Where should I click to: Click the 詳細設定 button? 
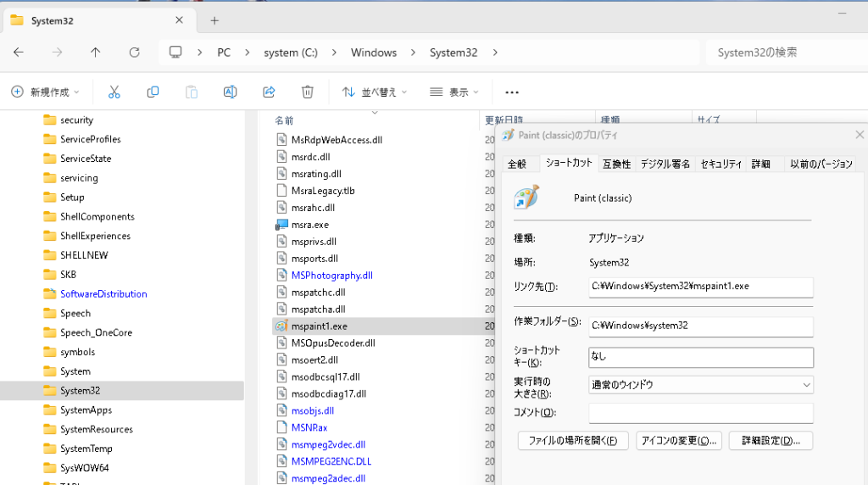point(771,441)
